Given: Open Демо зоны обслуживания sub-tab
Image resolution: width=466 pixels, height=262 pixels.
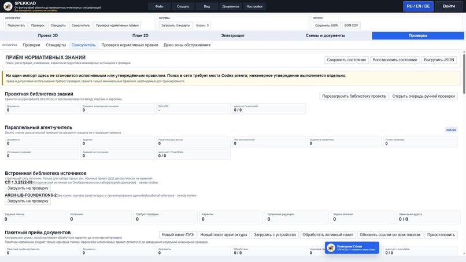Looking at the screenshot, I should coord(187,45).
